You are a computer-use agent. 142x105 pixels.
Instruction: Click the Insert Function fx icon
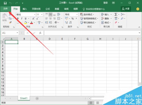point(40,33)
